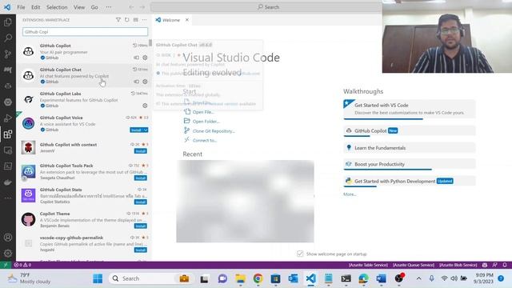Open manage gear for GitHub Copilot Labs
This screenshot has width=512, height=288.
pos(145,106)
